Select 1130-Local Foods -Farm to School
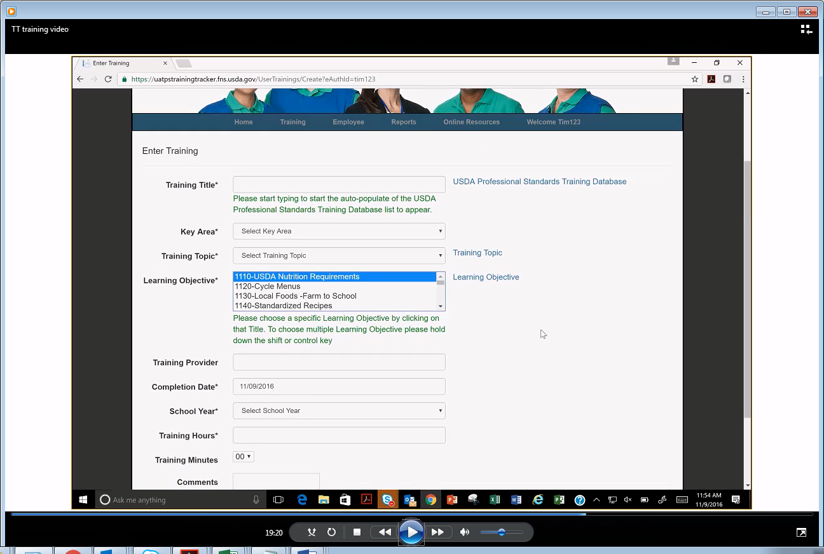 coord(334,296)
